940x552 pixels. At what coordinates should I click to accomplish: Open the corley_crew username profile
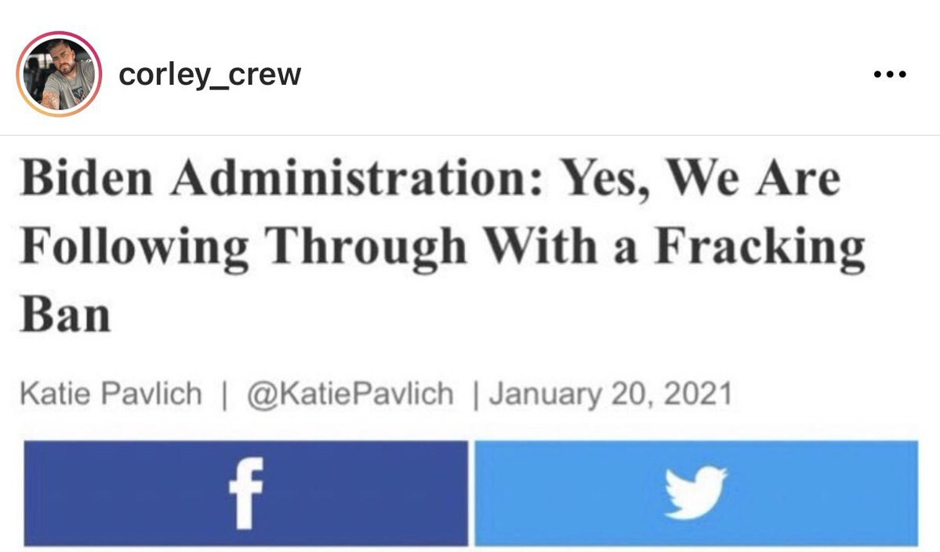210,74
